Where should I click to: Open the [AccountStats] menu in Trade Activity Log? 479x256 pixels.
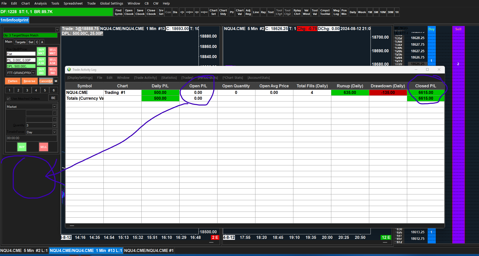point(259,78)
